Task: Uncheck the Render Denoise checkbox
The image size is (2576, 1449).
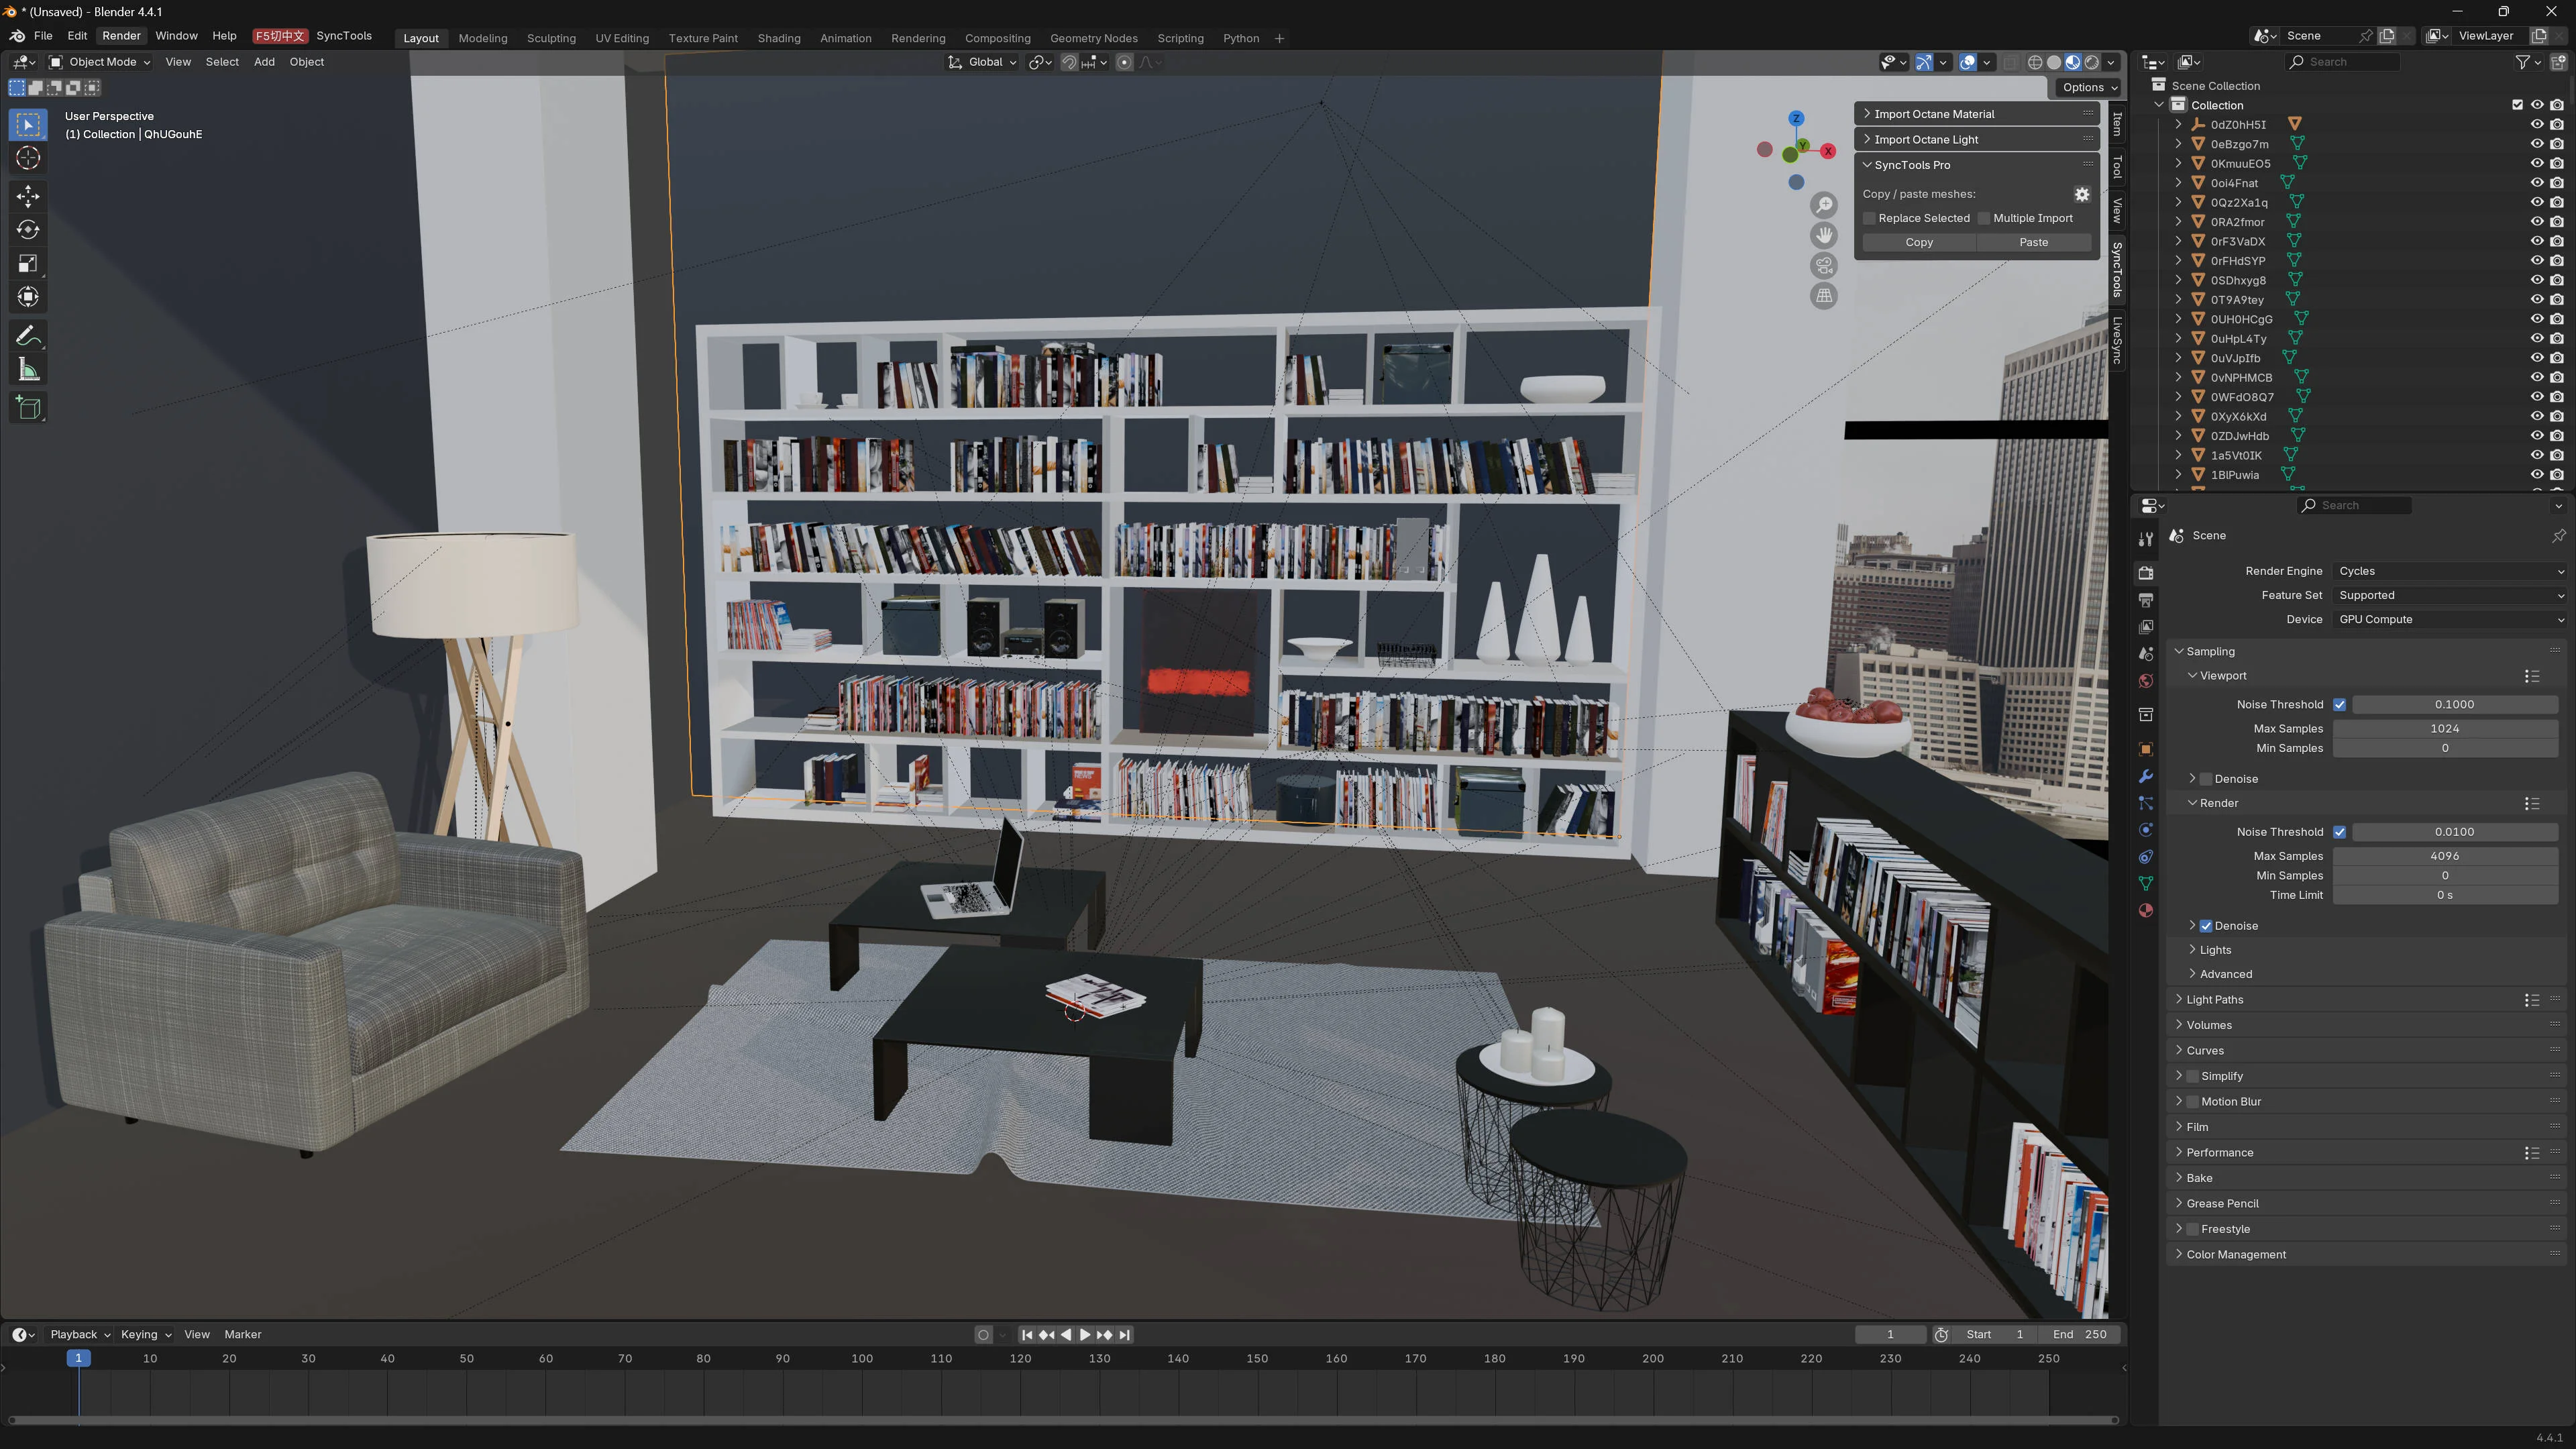Action: [2206, 926]
